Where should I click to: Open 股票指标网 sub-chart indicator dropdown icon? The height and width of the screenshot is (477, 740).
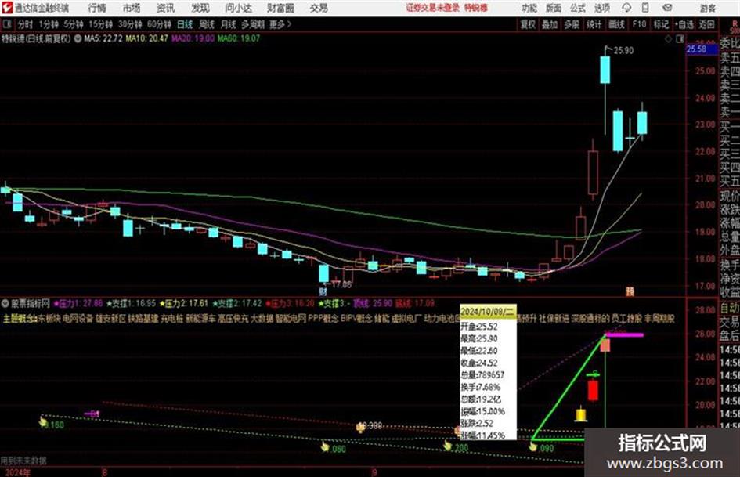pos(5,303)
